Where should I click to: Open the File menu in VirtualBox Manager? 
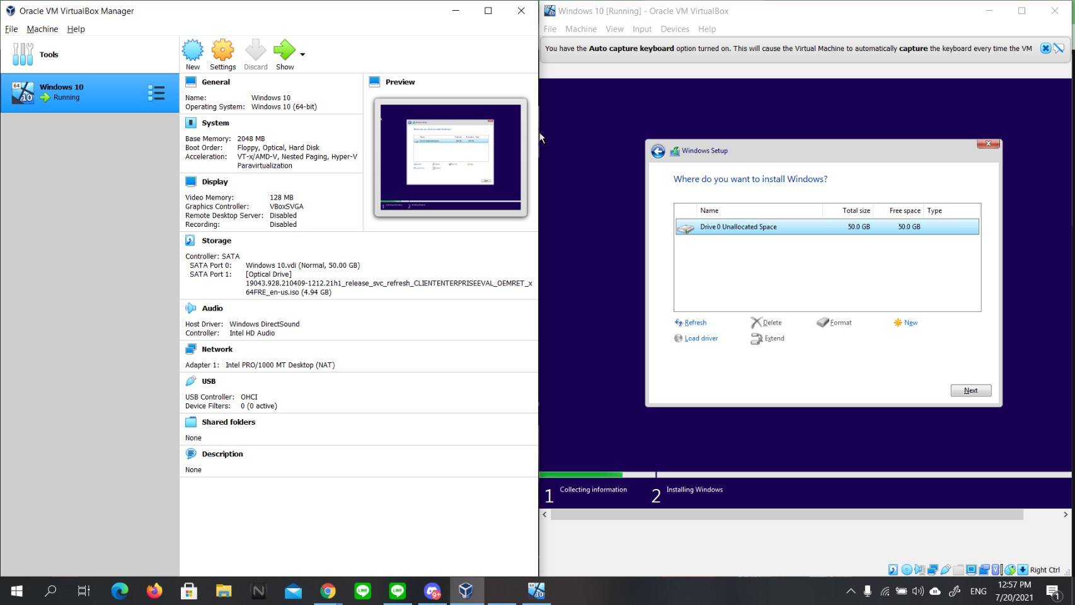11,29
